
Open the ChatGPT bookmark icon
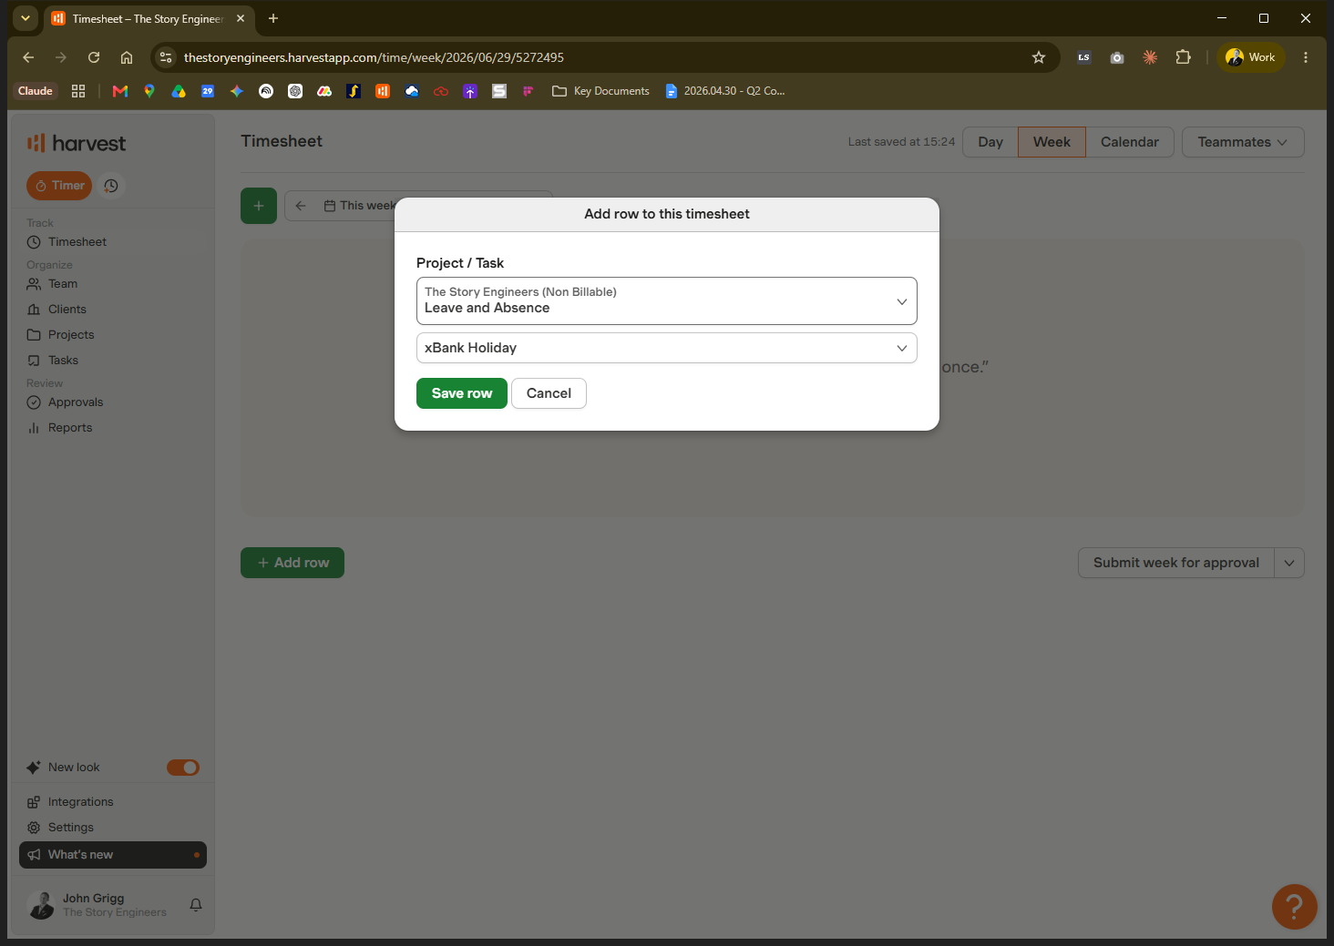(x=295, y=91)
